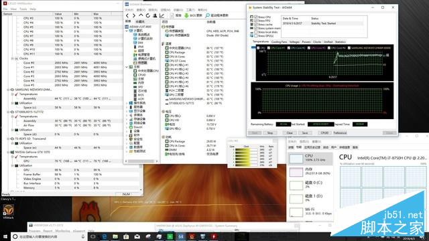Image resolution: width=429 pixels, height=241 pixels.
Task: Toggle SAMSUNG drive graph checkbox
Action: pos(349,48)
